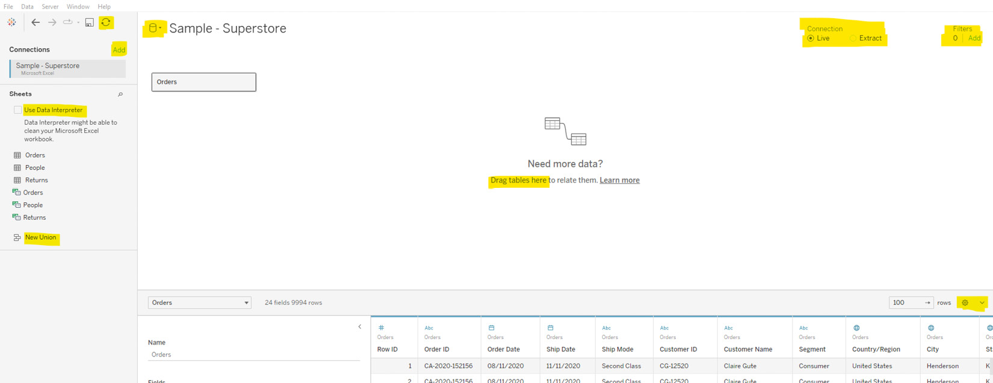Viewport: 993px width, 383px height.
Task: Click the New Union label
Action: coord(40,237)
